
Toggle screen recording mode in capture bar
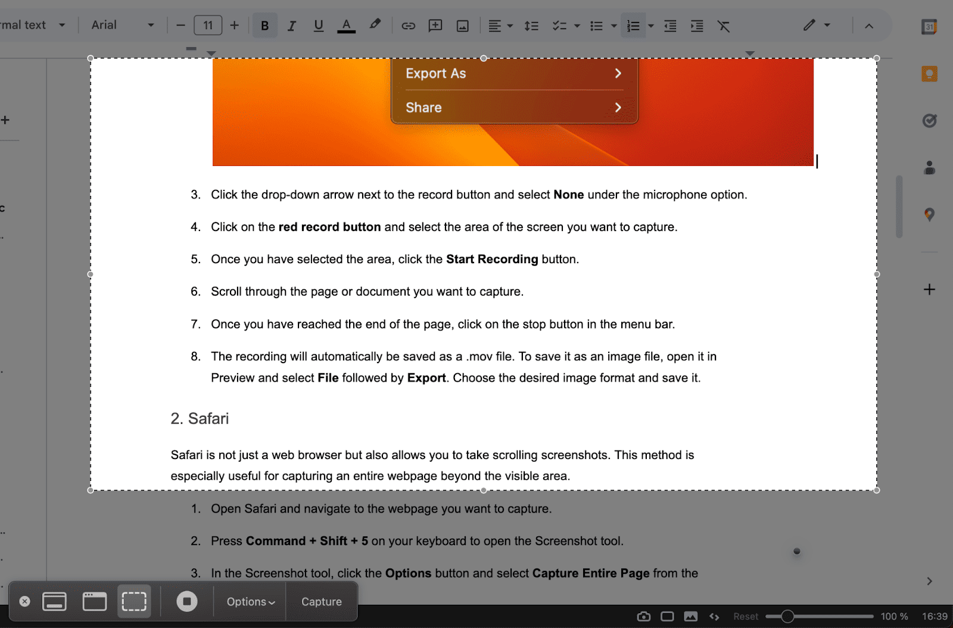click(186, 601)
